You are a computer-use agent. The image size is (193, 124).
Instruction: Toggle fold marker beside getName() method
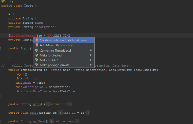1,121
